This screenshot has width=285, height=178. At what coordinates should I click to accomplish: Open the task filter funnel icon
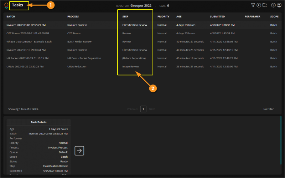coord(253,5)
